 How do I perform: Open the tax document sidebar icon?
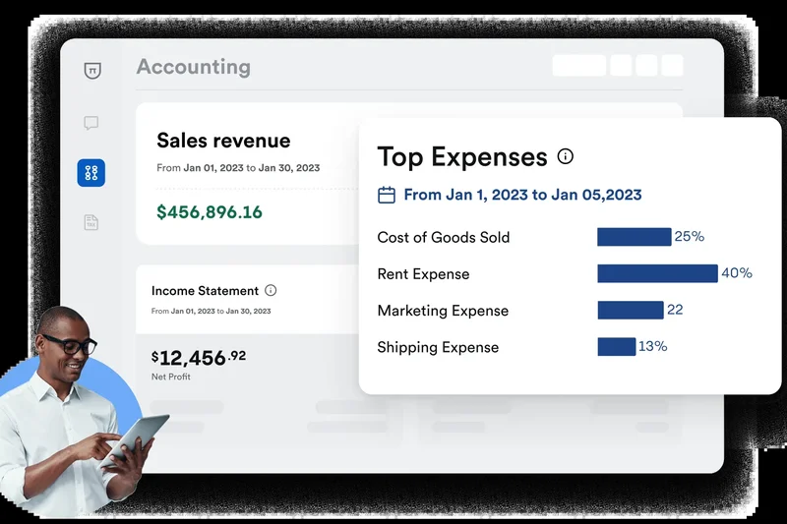point(91,222)
